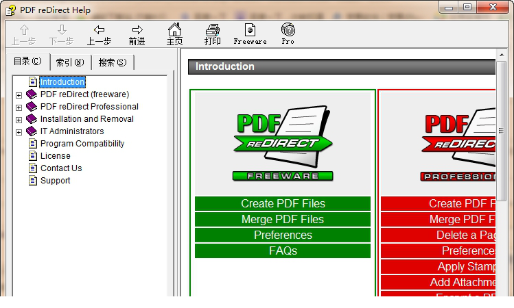The image size is (514, 308).
Task: Open red Create PDF Files link
Action: pos(438,203)
